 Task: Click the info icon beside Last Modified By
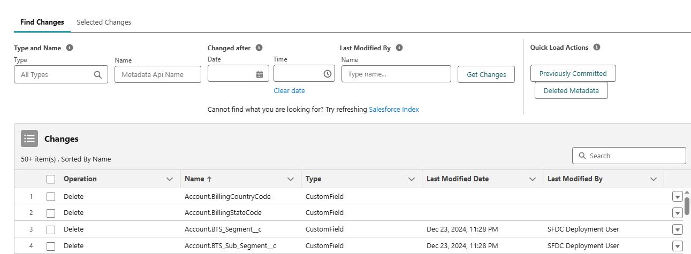coord(399,48)
